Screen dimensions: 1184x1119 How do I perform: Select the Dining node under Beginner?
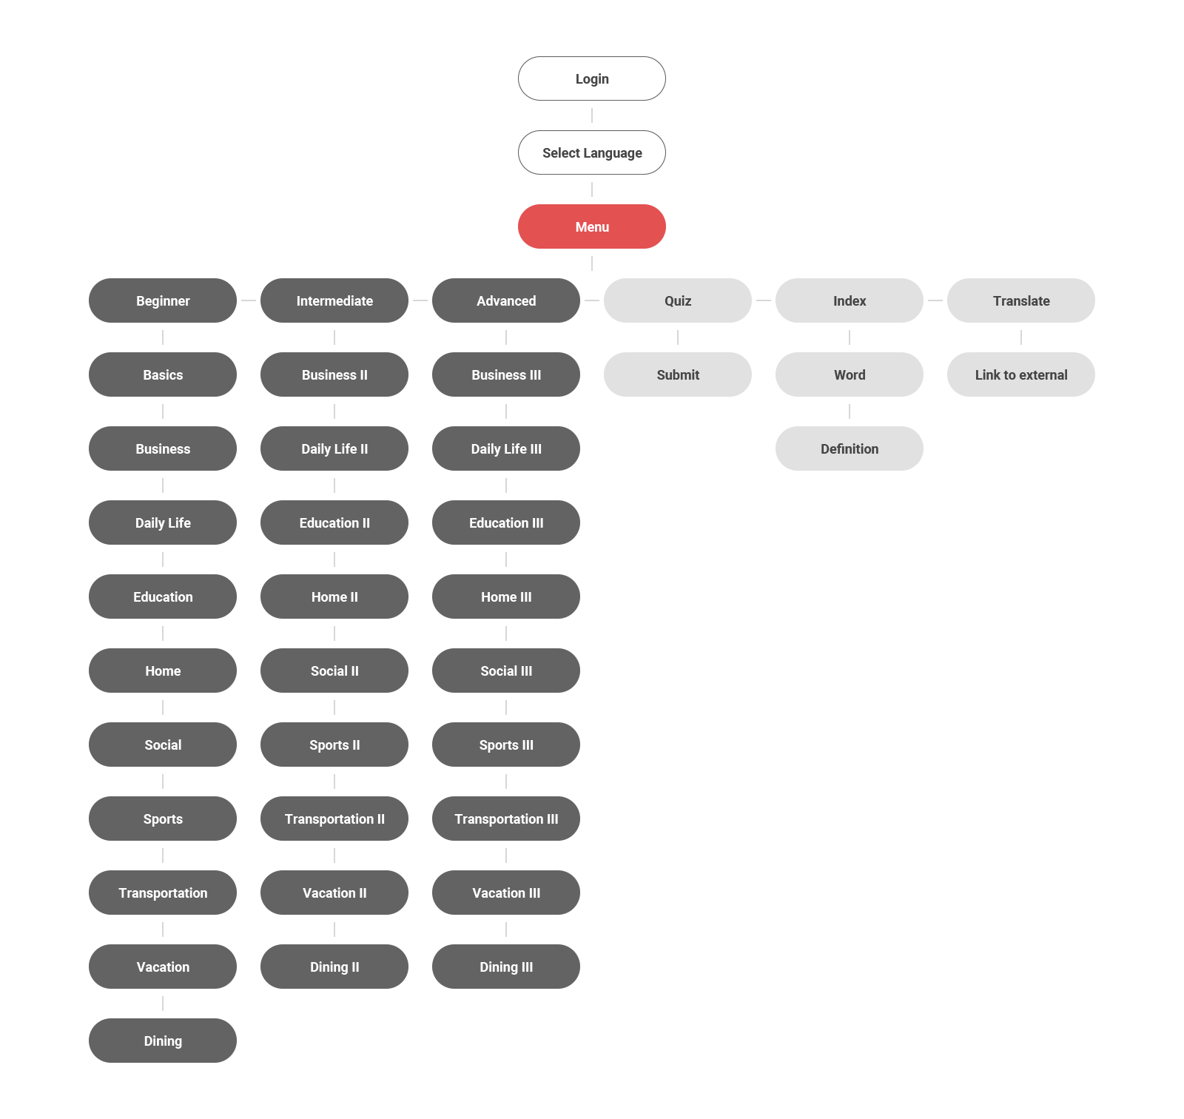[x=163, y=1041]
